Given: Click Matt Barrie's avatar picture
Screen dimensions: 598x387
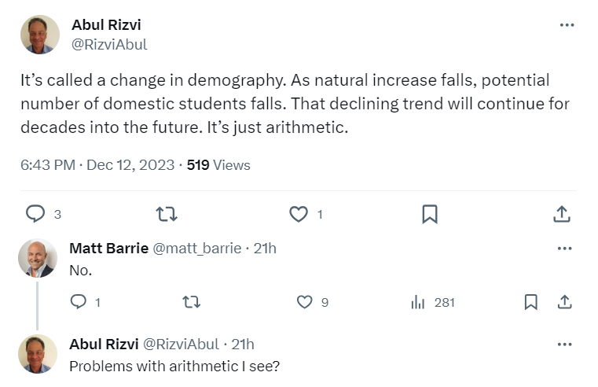Looking at the screenshot, I should coord(38,258).
